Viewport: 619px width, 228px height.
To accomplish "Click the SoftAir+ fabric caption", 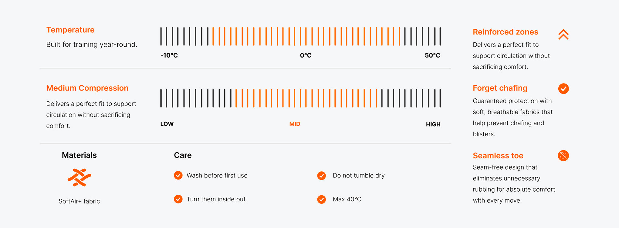I will [x=79, y=201].
